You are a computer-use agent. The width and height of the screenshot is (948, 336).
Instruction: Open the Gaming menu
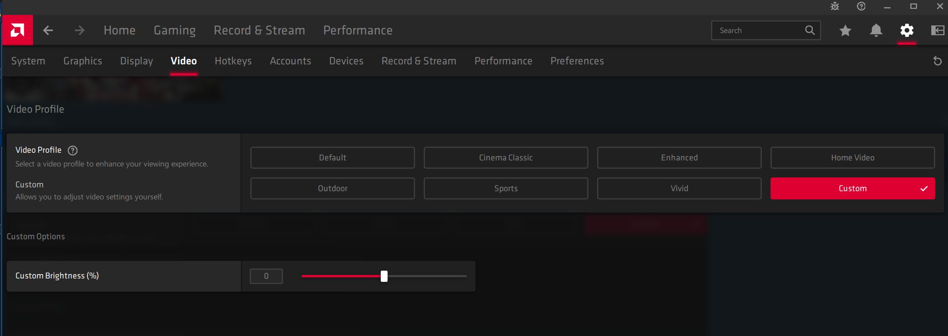[174, 30]
